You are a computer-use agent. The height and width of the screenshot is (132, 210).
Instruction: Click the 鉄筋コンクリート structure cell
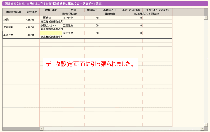click(51, 26)
